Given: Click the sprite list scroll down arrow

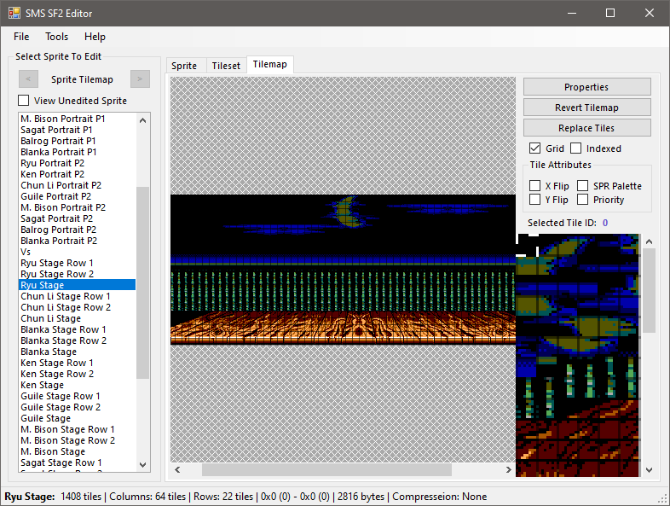Looking at the screenshot, I should [x=142, y=464].
